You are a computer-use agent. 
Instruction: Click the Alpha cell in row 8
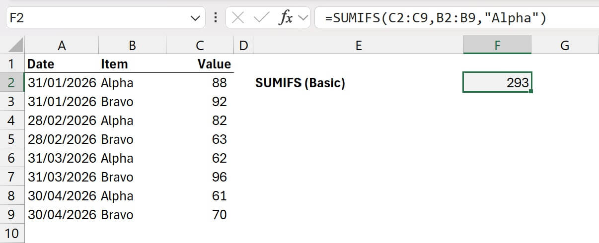pos(132,196)
